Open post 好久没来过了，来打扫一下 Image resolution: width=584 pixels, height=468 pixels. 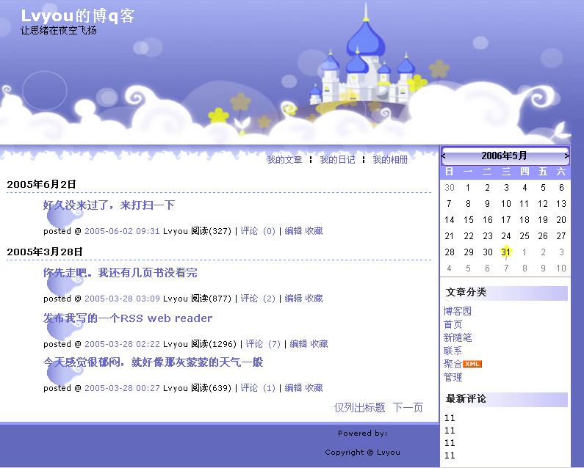109,205
